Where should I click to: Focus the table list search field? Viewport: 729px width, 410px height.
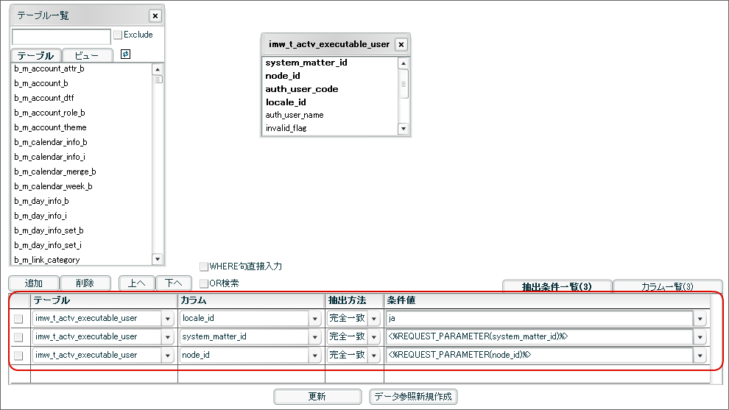click(61, 36)
